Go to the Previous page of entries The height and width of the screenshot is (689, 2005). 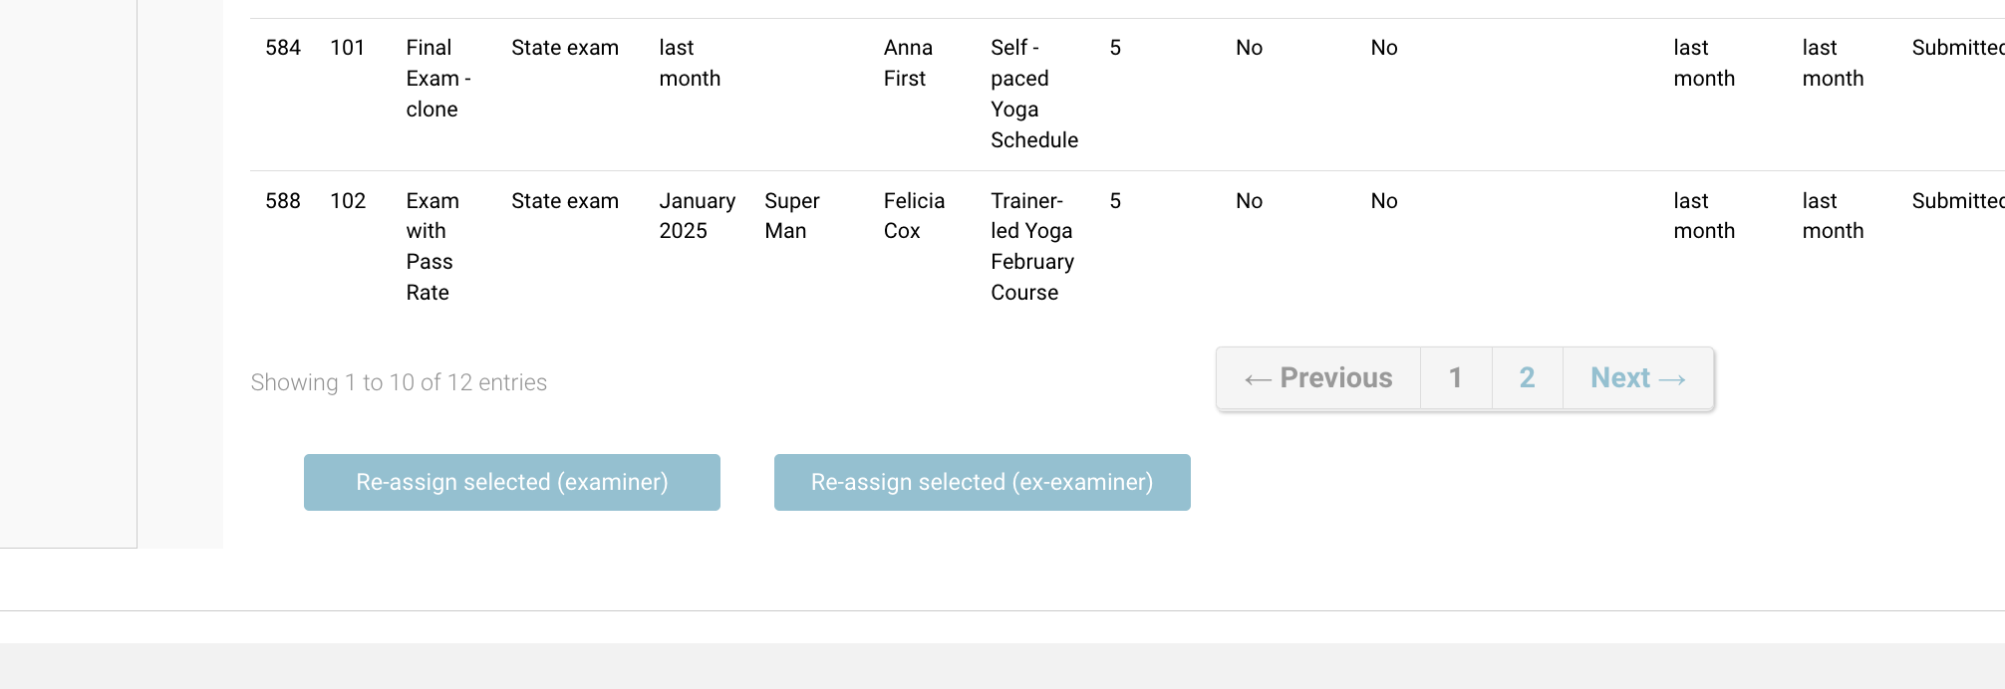(x=1317, y=378)
